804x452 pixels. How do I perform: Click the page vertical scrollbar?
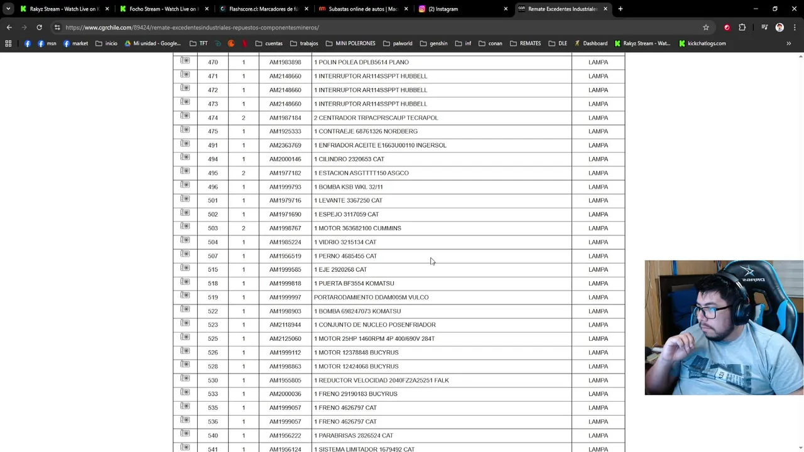(800, 251)
